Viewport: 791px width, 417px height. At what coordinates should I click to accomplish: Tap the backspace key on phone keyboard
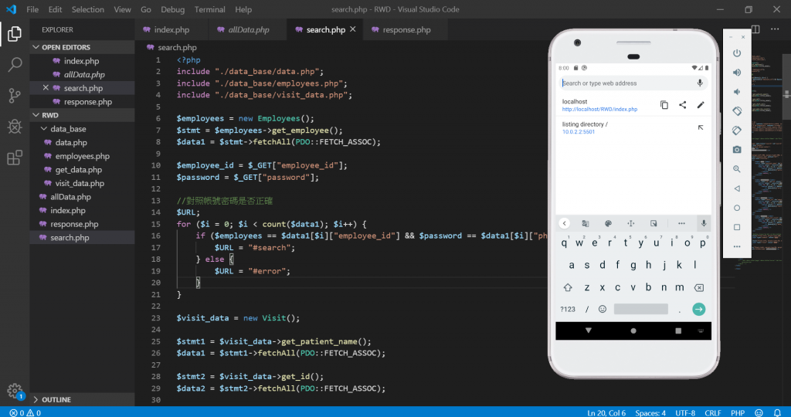coord(698,287)
